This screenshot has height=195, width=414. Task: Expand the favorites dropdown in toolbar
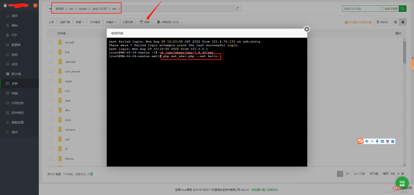[x=112, y=22]
